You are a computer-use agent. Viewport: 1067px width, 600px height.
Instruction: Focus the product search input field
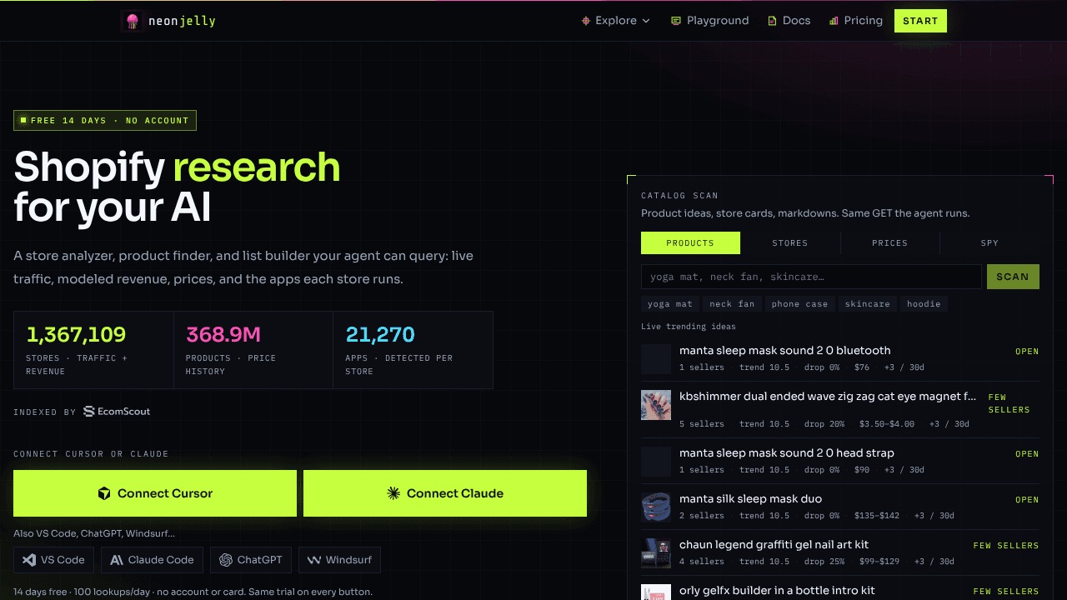(x=811, y=277)
